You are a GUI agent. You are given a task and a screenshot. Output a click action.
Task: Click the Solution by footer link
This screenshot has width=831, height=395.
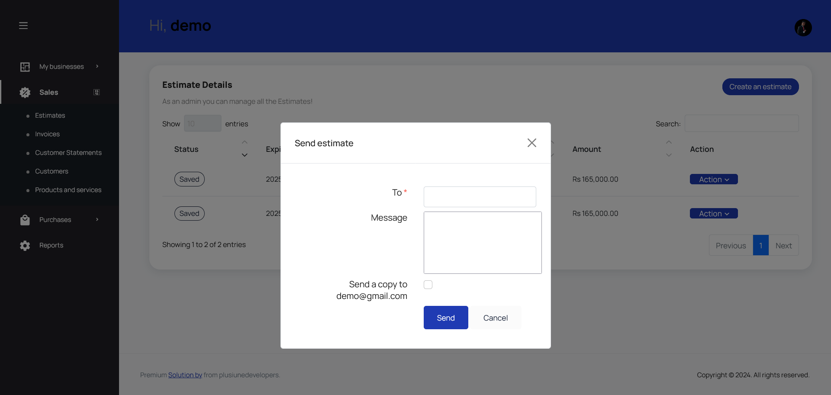coord(185,375)
